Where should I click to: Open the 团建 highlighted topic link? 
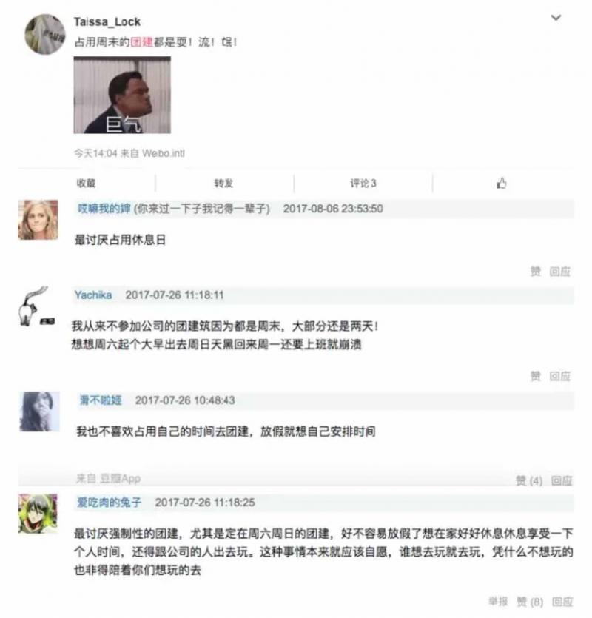pyautogui.click(x=141, y=41)
